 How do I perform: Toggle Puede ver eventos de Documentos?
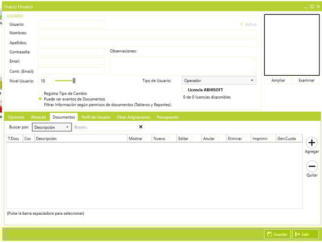point(40,99)
